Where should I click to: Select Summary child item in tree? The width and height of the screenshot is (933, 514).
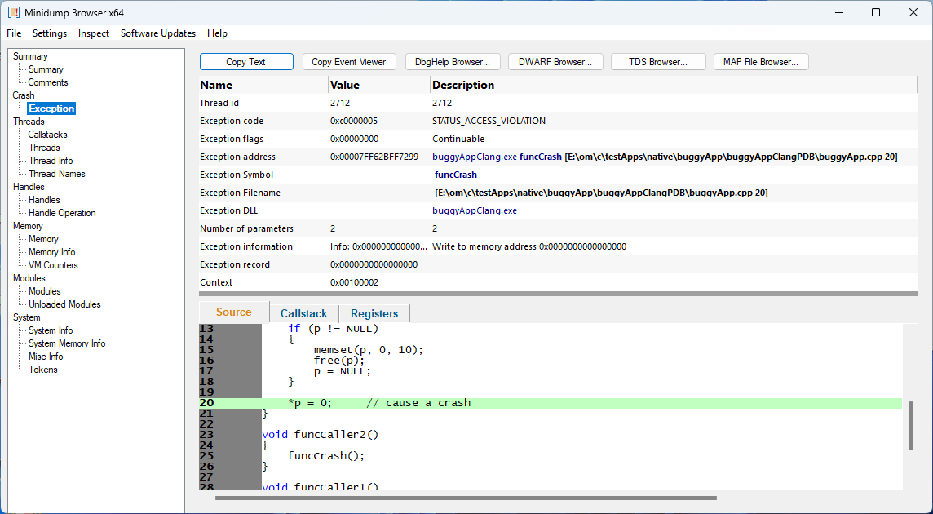point(46,69)
